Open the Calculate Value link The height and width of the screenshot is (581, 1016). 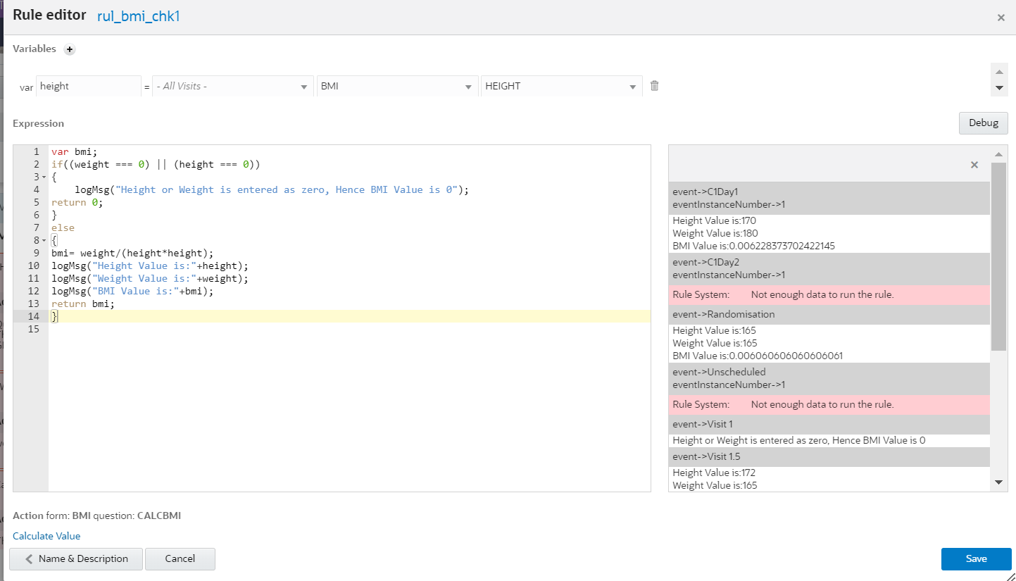pyautogui.click(x=46, y=536)
